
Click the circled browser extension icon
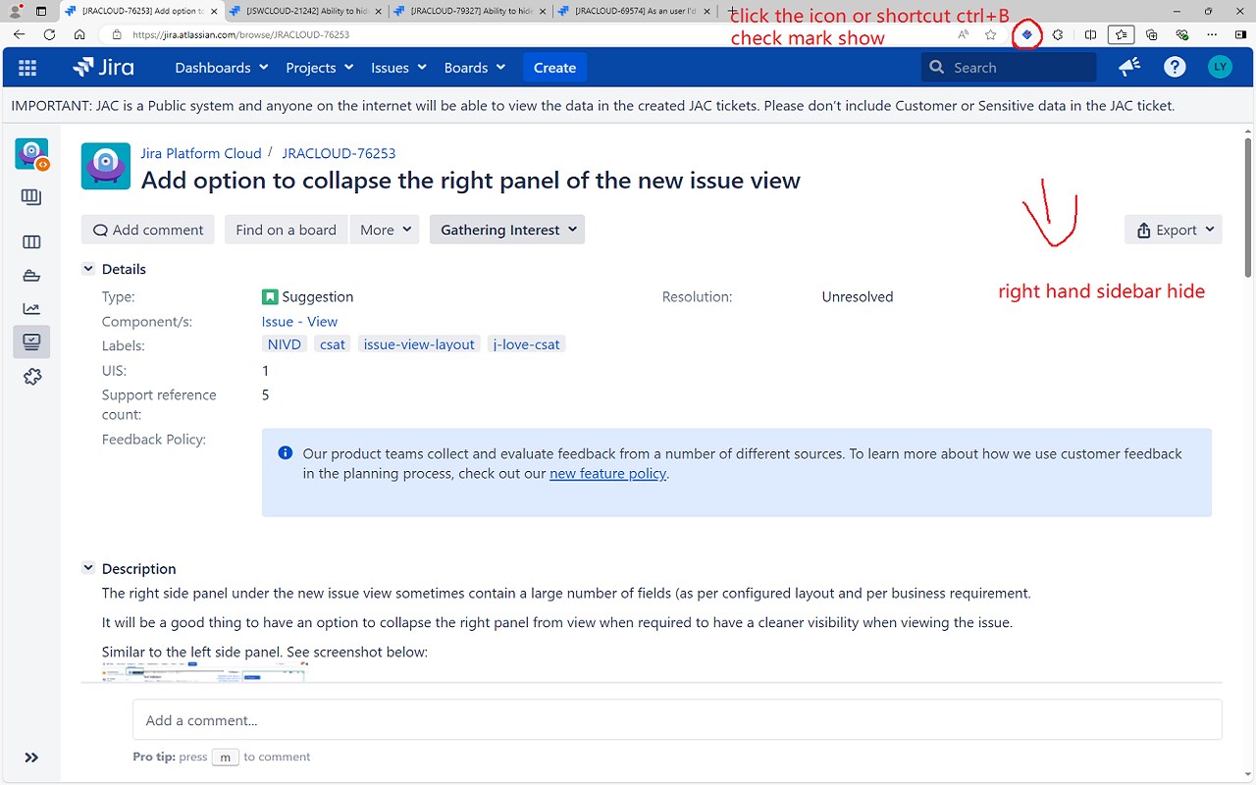[1026, 34]
